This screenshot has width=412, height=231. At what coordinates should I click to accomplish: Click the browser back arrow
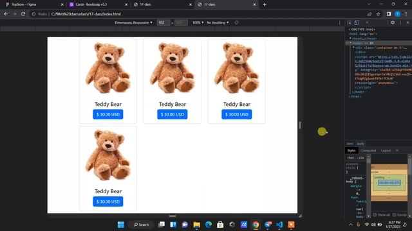point(6,14)
